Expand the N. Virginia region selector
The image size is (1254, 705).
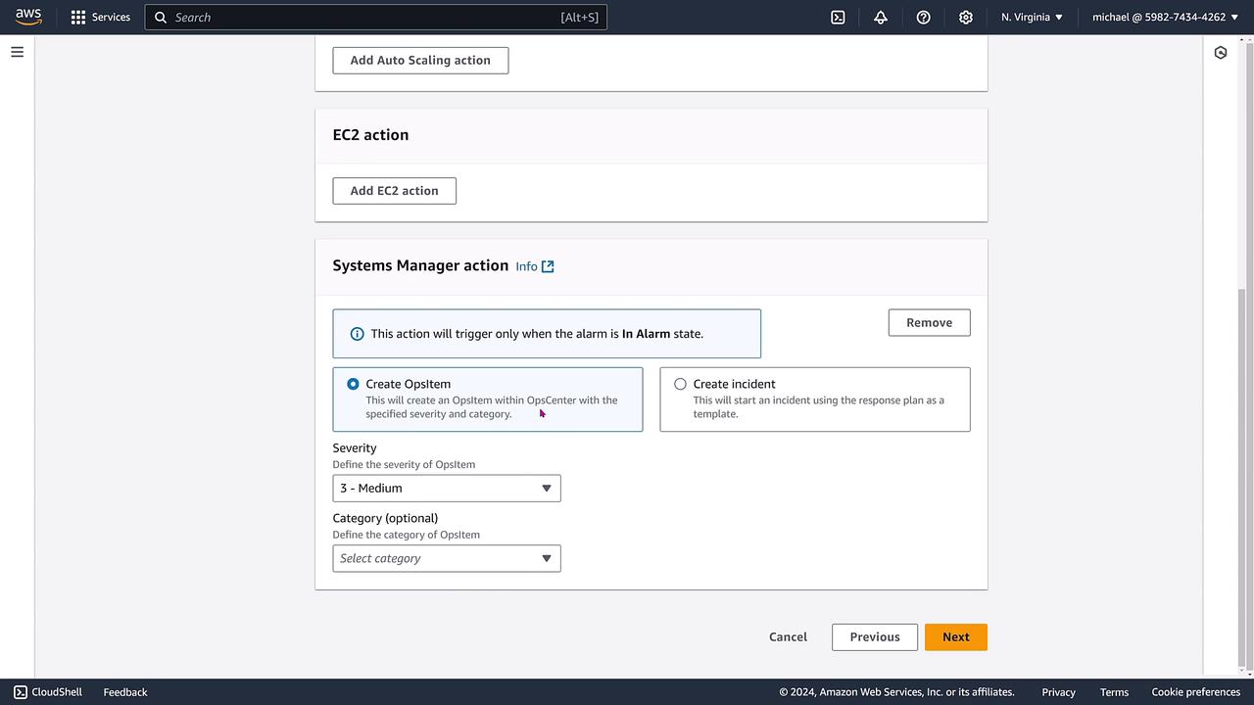tap(1032, 18)
